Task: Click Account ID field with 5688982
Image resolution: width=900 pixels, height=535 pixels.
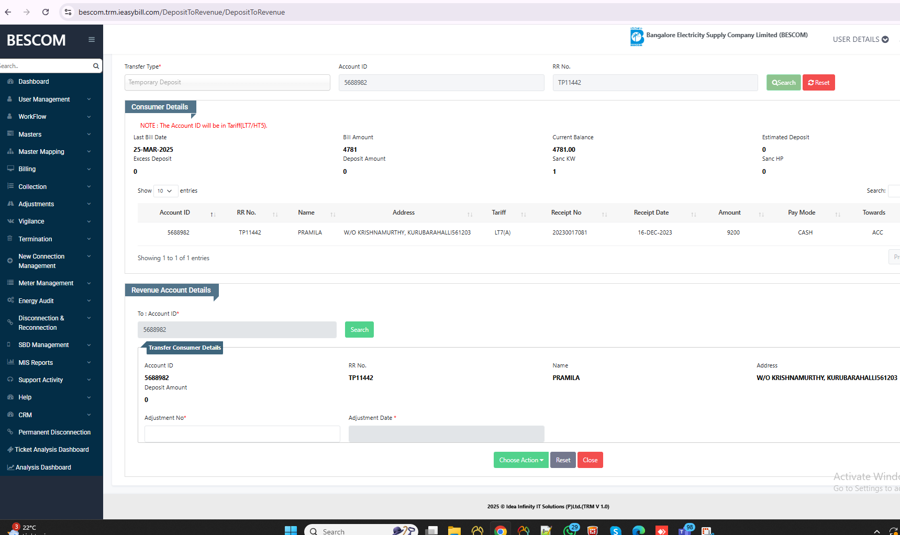Action: 441,83
